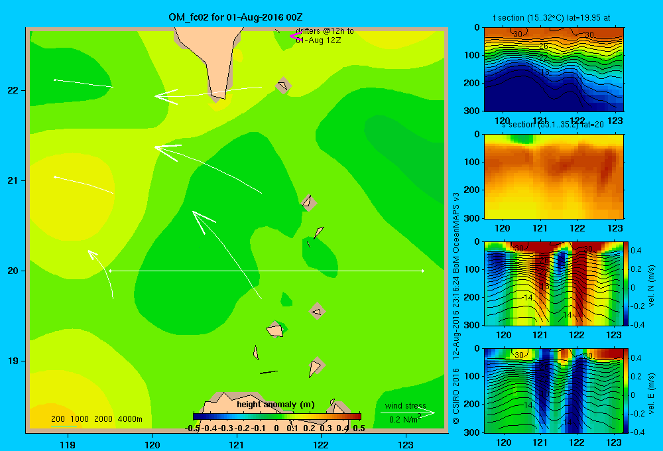The image size is (663, 451).
Task: Click latitude label '21' on the main map
Action: 13,180
